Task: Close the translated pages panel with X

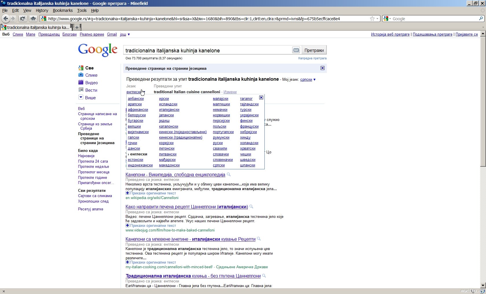Action: point(322,68)
